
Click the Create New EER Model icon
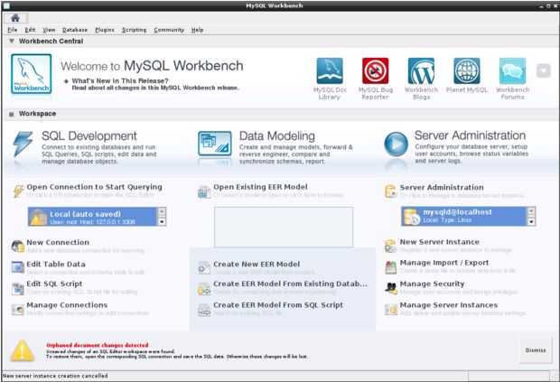(204, 267)
